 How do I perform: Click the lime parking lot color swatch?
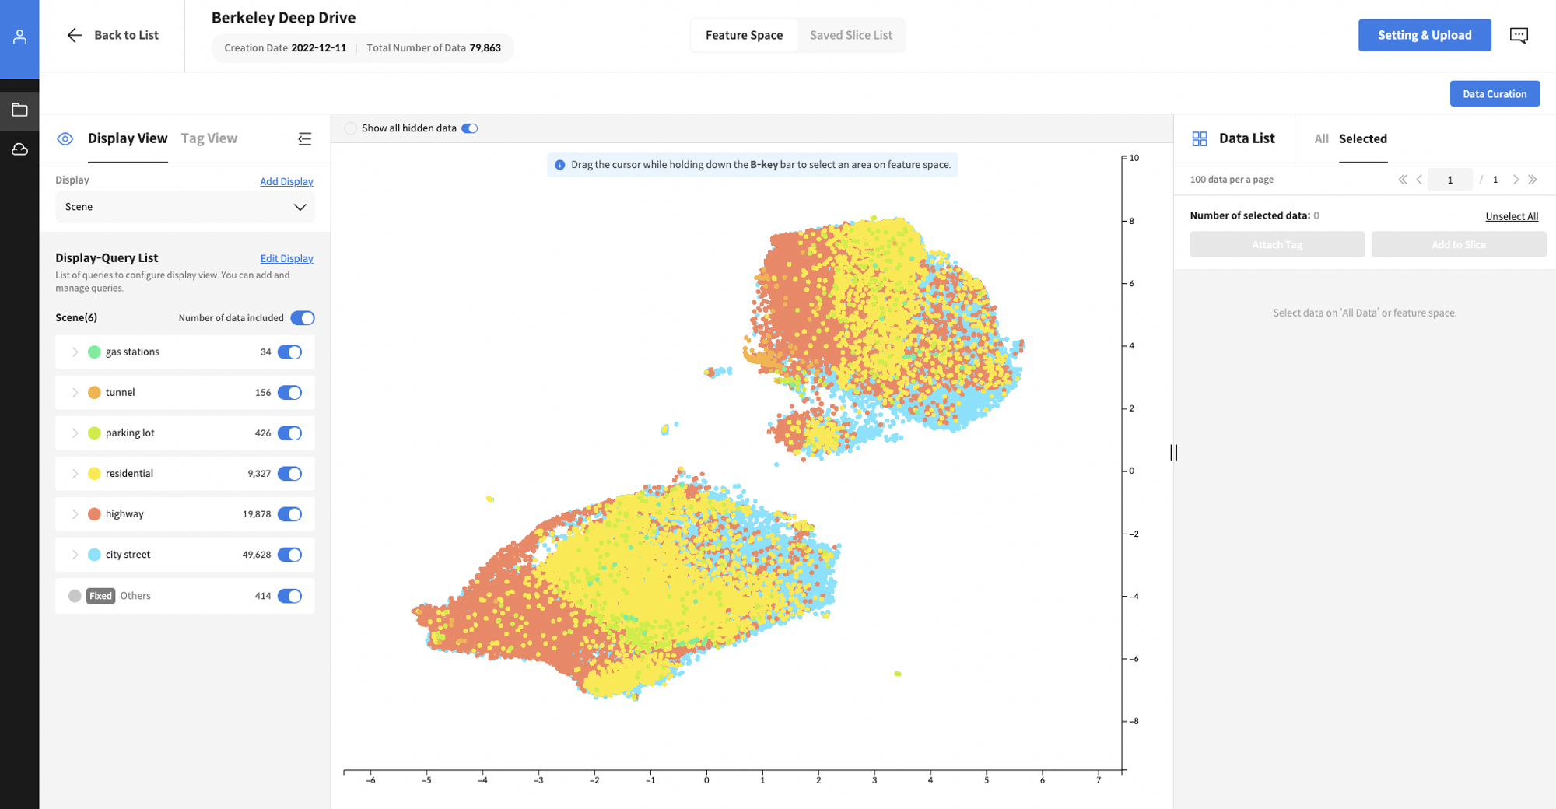click(94, 433)
